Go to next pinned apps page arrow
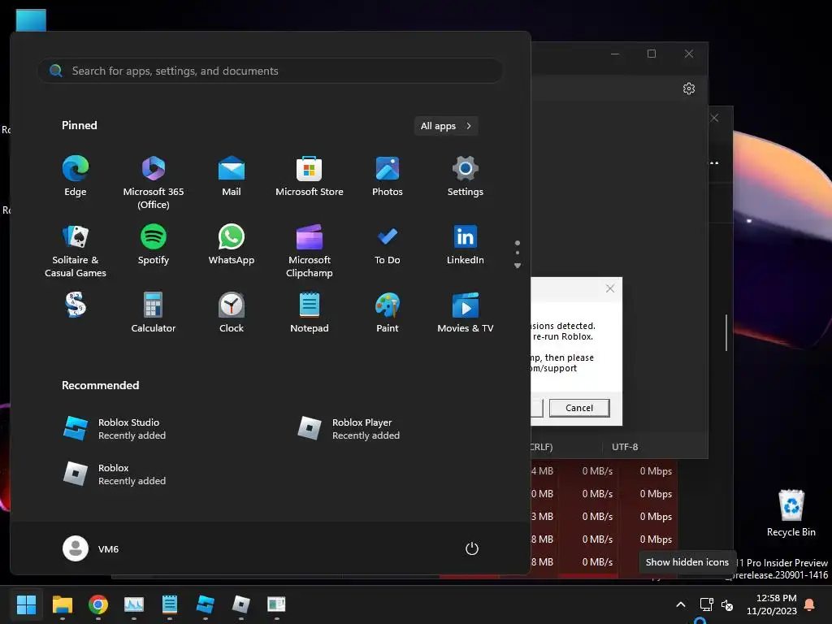832x624 pixels. coord(518,266)
